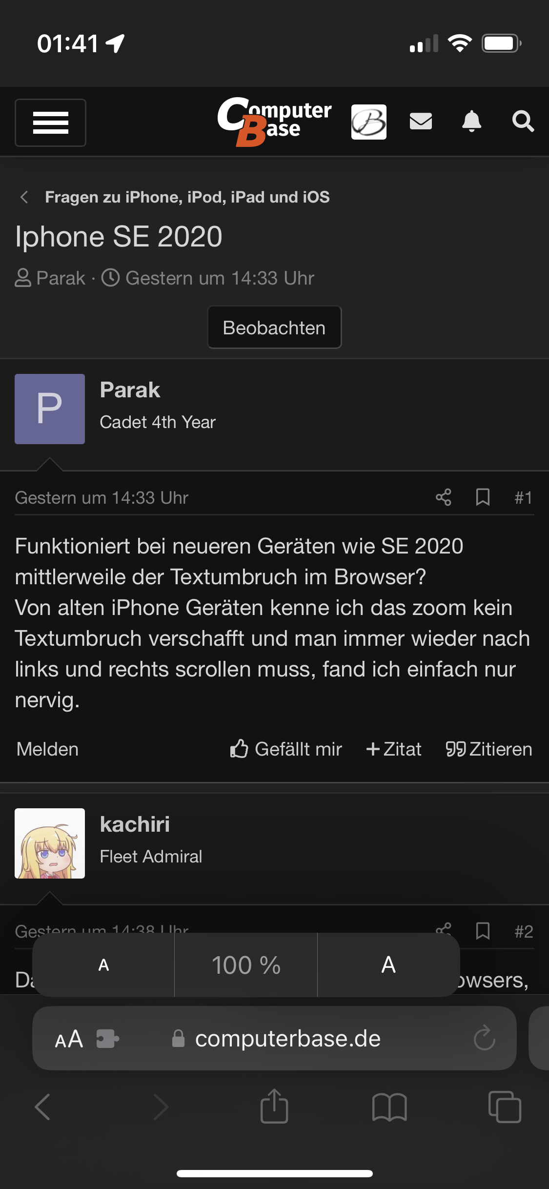Open kachiri's anime avatar
The height and width of the screenshot is (1189, 549).
50,843
